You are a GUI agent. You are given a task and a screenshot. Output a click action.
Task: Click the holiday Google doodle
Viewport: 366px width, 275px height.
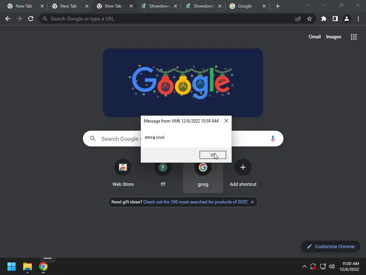click(183, 82)
